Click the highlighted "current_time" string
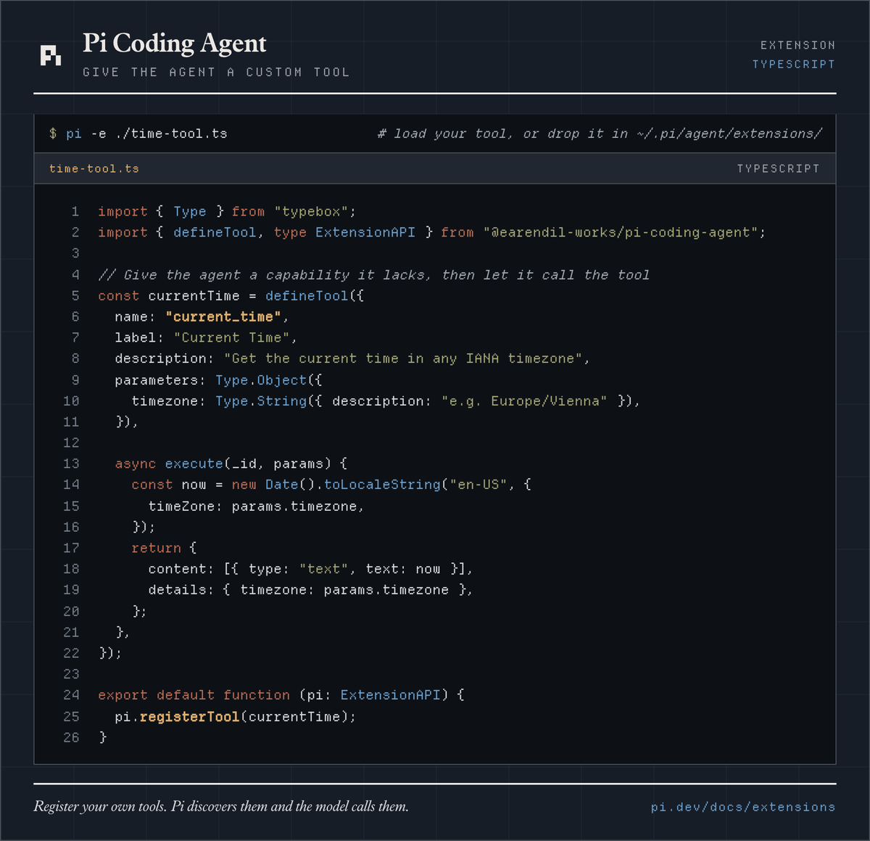 coord(223,317)
